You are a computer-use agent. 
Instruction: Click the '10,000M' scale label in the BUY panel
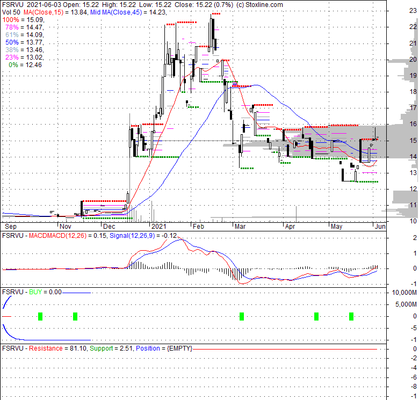tap(404, 293)
